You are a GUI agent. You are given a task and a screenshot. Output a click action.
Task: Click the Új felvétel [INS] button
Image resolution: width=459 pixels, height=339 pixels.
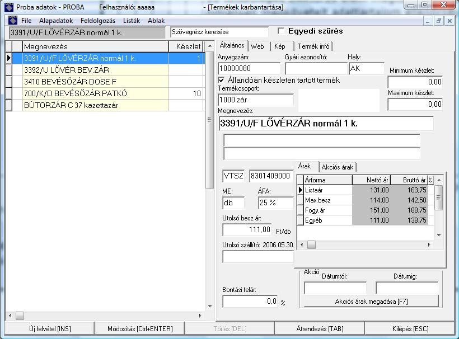point(50,329)
